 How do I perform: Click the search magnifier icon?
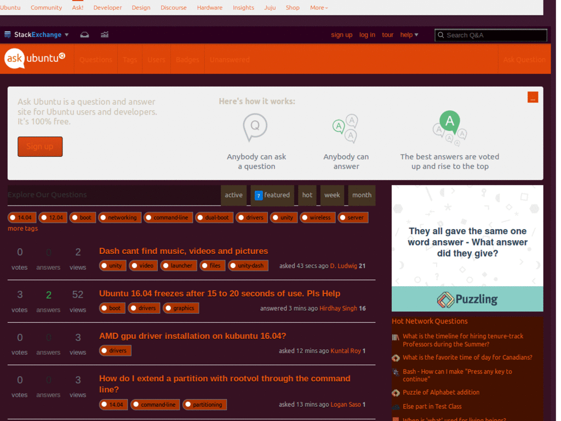(441, 35)
